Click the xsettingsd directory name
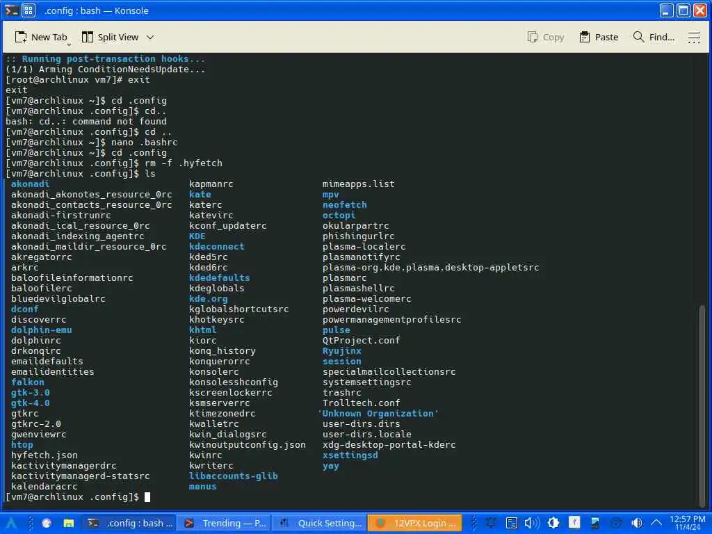This screenshot has height=534, width=712. tap(350, 455)
